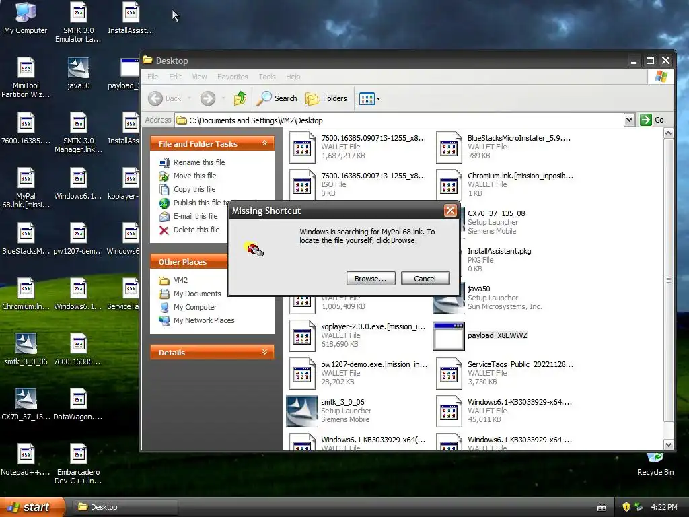Open the File menu
The width and height of the screenshot is (689, 517).
coord(153,77)
